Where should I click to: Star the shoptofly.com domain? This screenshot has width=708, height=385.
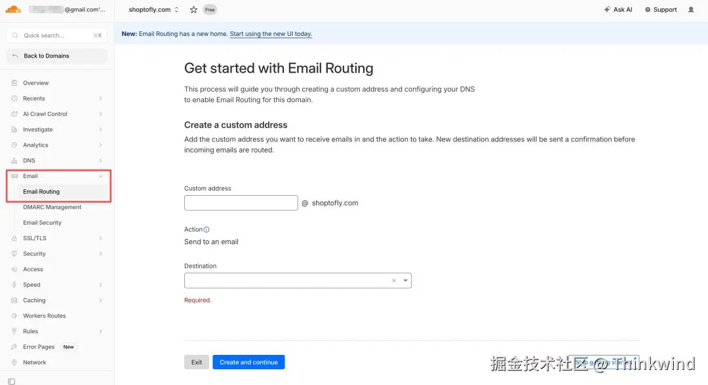(x=193, y=9)
